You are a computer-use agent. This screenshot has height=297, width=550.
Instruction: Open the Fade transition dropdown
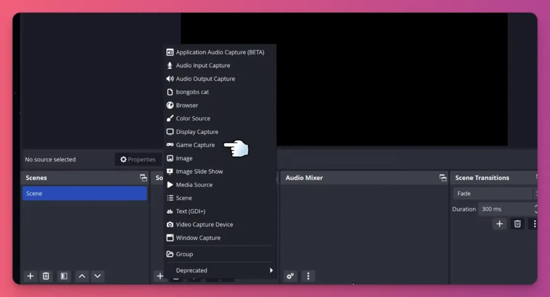495,193
